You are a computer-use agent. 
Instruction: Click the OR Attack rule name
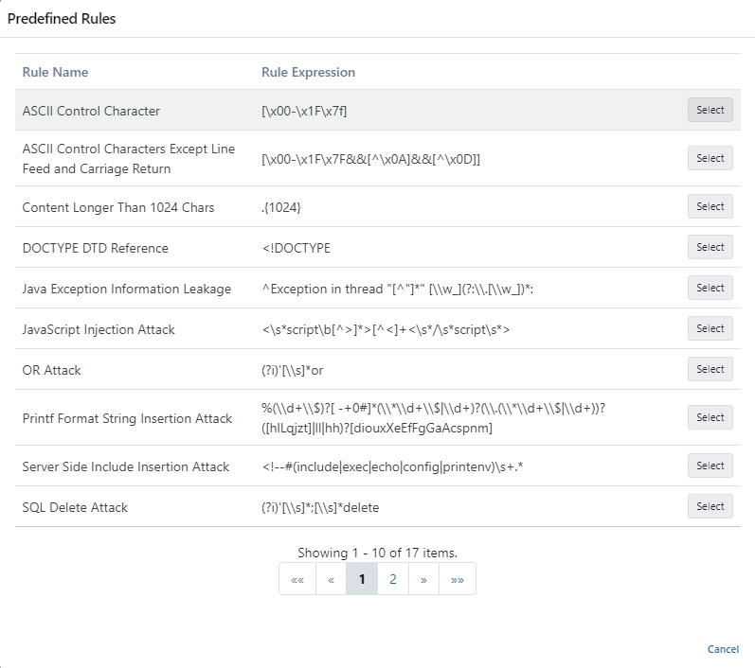pos(51,370)
